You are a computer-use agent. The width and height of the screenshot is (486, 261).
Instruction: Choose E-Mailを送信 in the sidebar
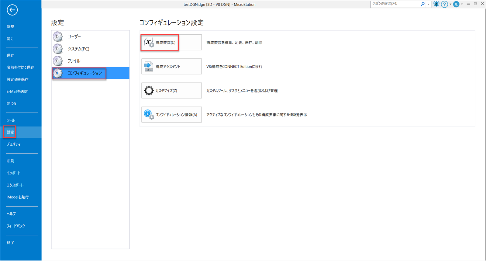click(21, 91)
